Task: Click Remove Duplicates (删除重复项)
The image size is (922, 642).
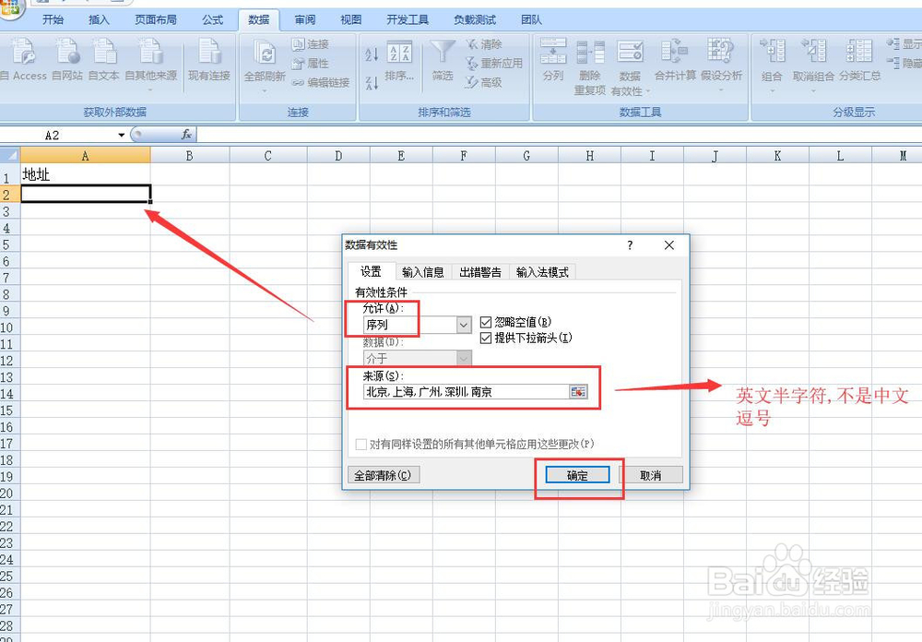Action: coord(590,66)
